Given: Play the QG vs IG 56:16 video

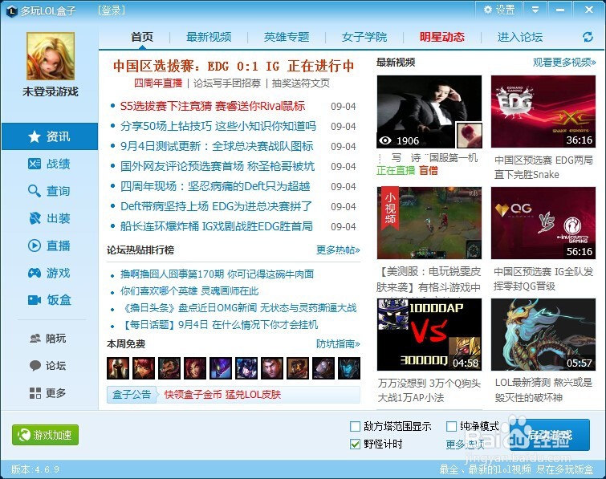Looking at the screenshot, I should coord(543,223).
